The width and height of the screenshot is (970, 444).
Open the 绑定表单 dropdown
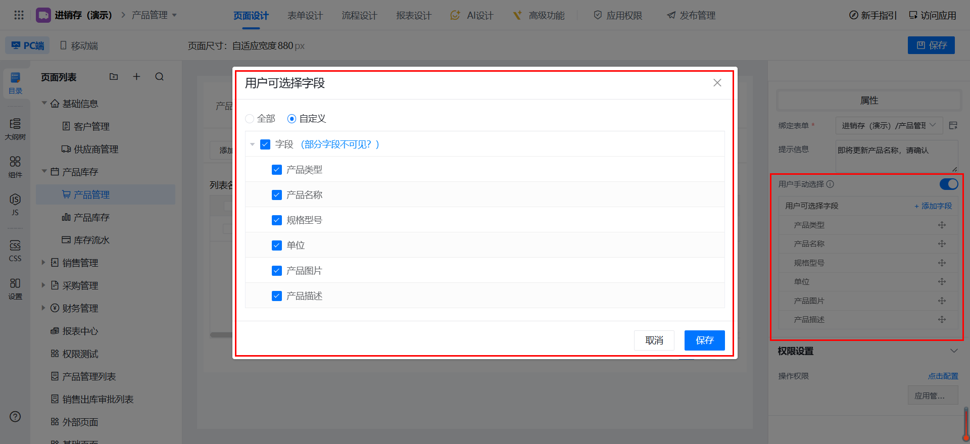coord(889,125)
